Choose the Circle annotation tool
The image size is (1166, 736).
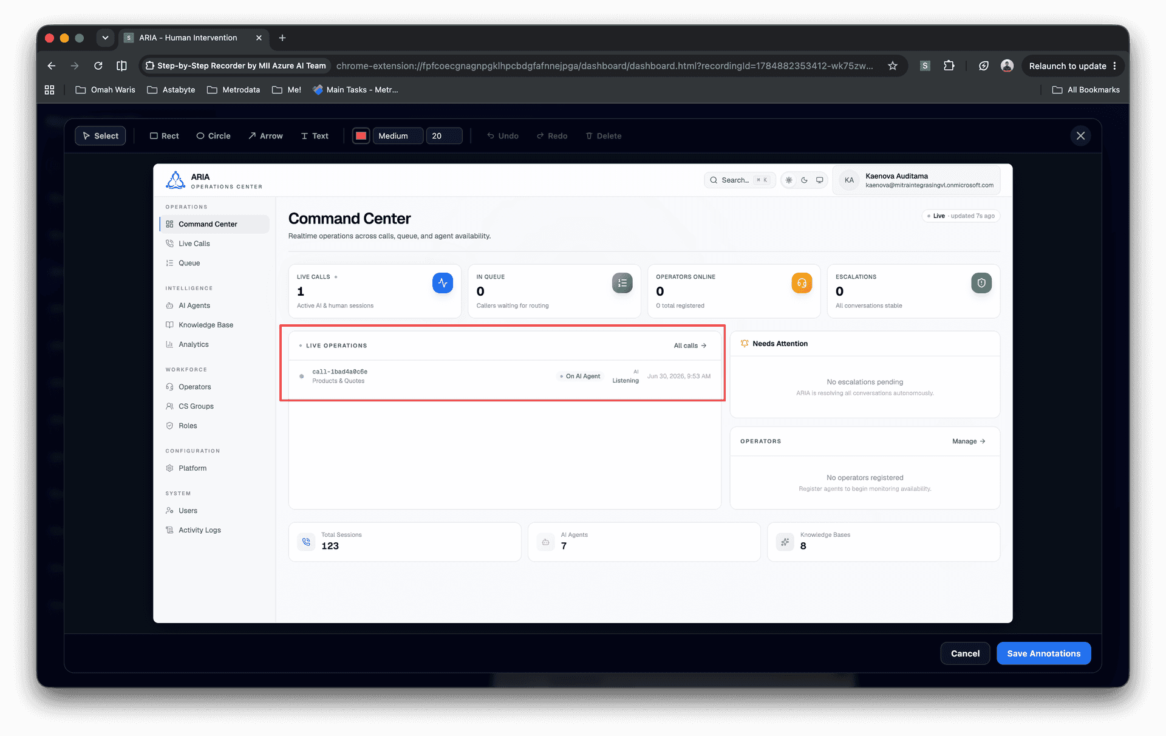pos(213,136)
